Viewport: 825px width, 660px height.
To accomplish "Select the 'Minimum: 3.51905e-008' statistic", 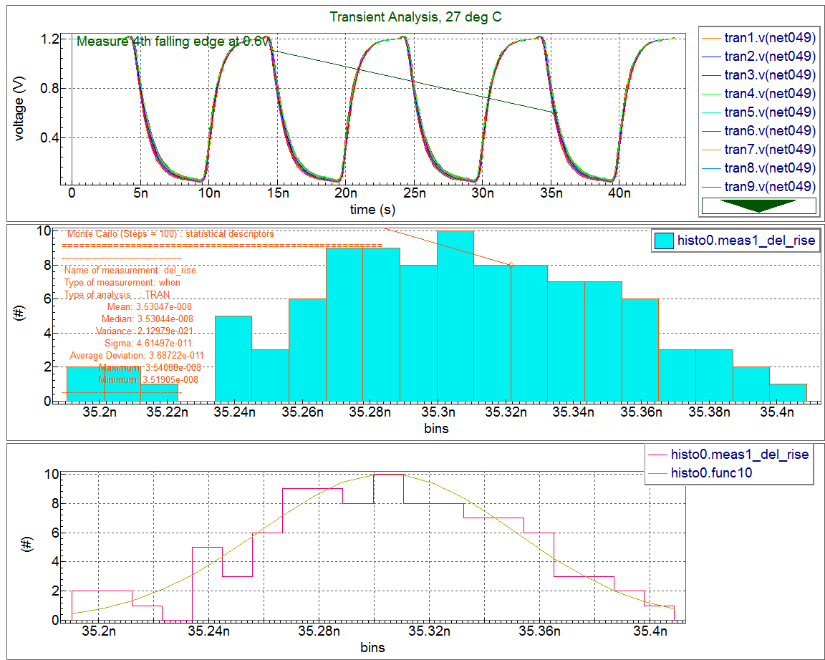I will pos(148,379).
